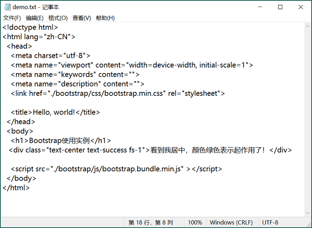Click the bootstrap.min.css link line

coord(118,93)
